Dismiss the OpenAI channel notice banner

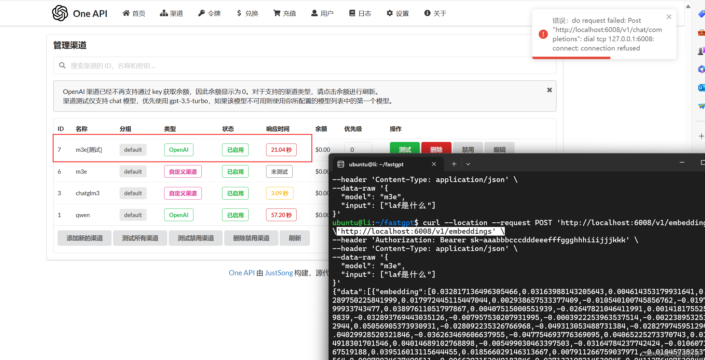tap(549, 90)
